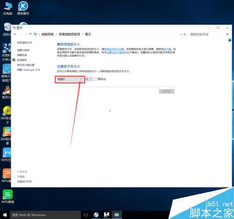Open the 此电脑 desktop icon
234x219 pixels.
click(x=7, y=8)
